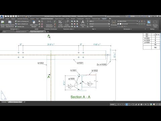Viewport: 161px width, 121px height.
Task: Open Label Content Manager
Action: click(x=34, y=24)
